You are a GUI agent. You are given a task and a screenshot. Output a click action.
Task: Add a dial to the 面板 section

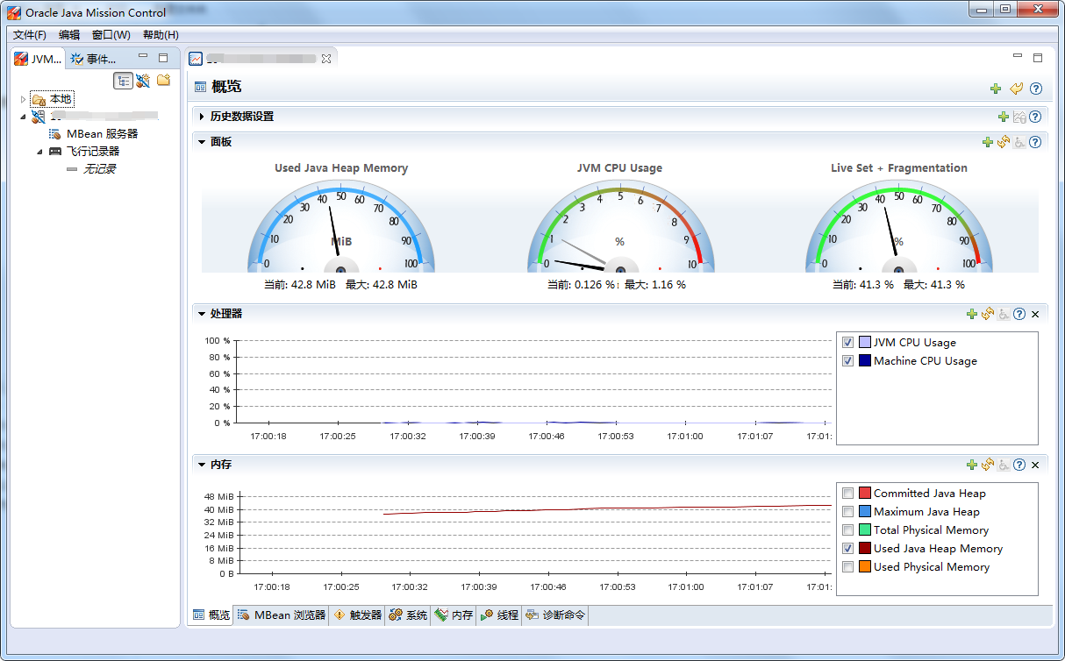988,142
